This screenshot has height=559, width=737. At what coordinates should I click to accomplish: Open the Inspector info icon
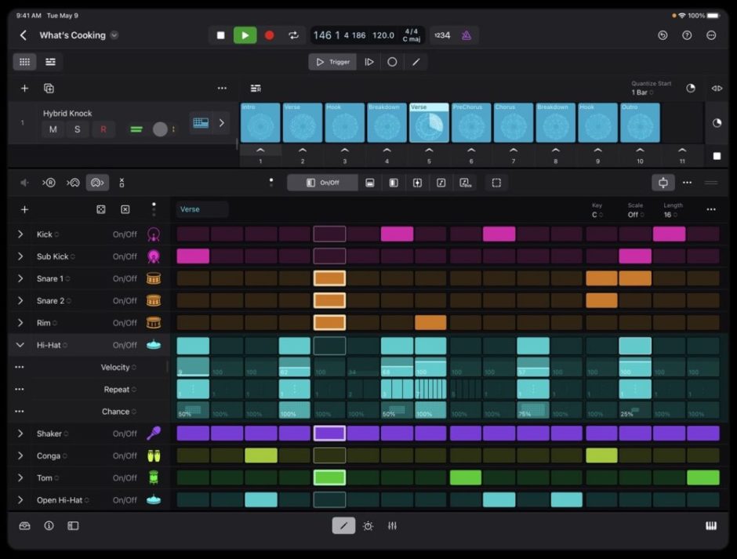coord(49,526)
